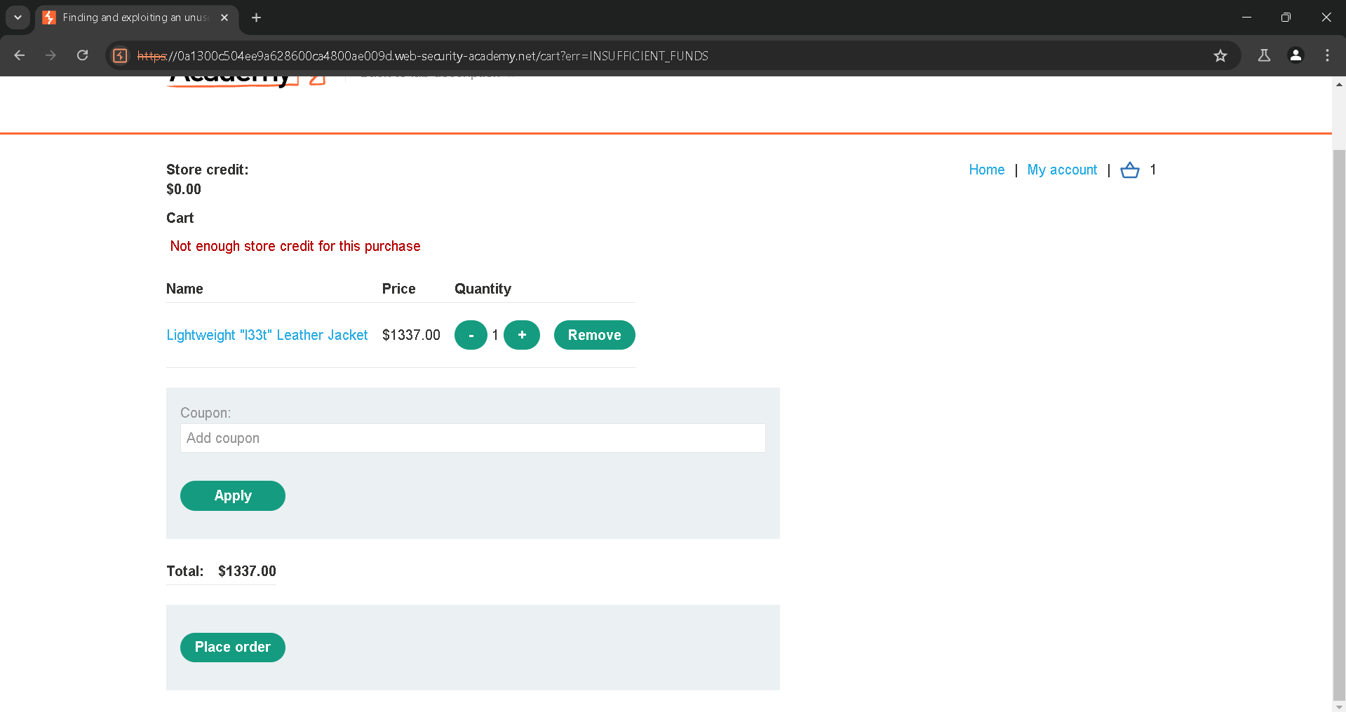
Task: Open the browser profile icon
Action: click(1295, 55)
